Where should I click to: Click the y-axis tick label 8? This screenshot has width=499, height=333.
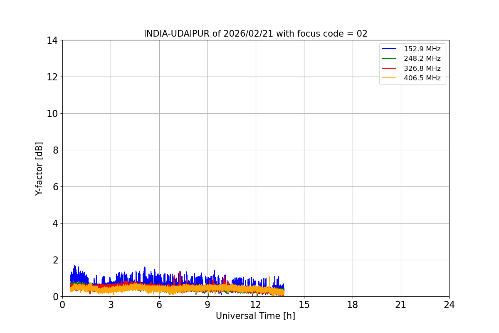click(55, 150)
